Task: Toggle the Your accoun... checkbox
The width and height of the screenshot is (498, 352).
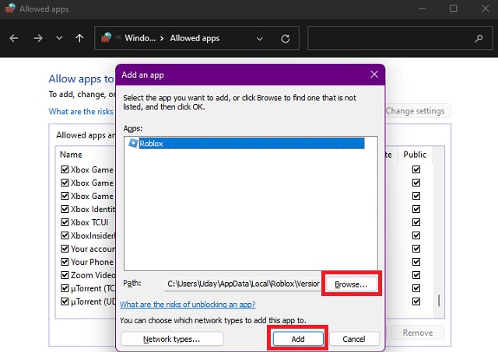Action: (65, 249)
